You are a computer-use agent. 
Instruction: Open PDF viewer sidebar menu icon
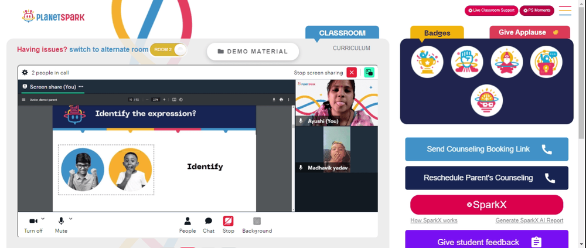(24, 100)
